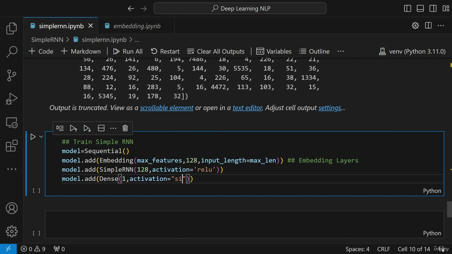Click the Deep Learning NLP search box

click(x=240, y=8)
